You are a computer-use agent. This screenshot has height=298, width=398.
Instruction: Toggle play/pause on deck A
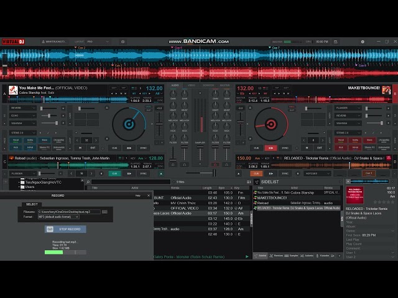click(129, 148)
